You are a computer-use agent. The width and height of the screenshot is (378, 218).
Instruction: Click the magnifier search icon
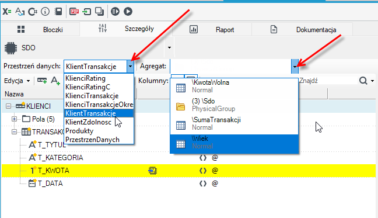(363, 81)
